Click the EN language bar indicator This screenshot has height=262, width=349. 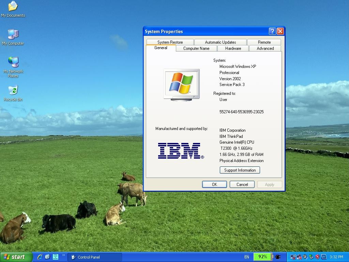click(x=247, y=257)
